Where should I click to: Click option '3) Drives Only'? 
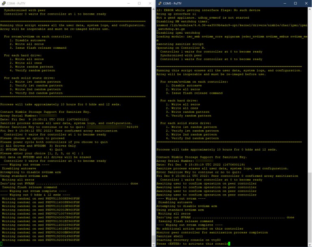63,146
